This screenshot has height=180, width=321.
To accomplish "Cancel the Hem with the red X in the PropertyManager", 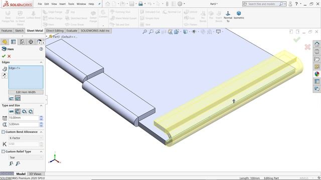I will pos(9,56).
